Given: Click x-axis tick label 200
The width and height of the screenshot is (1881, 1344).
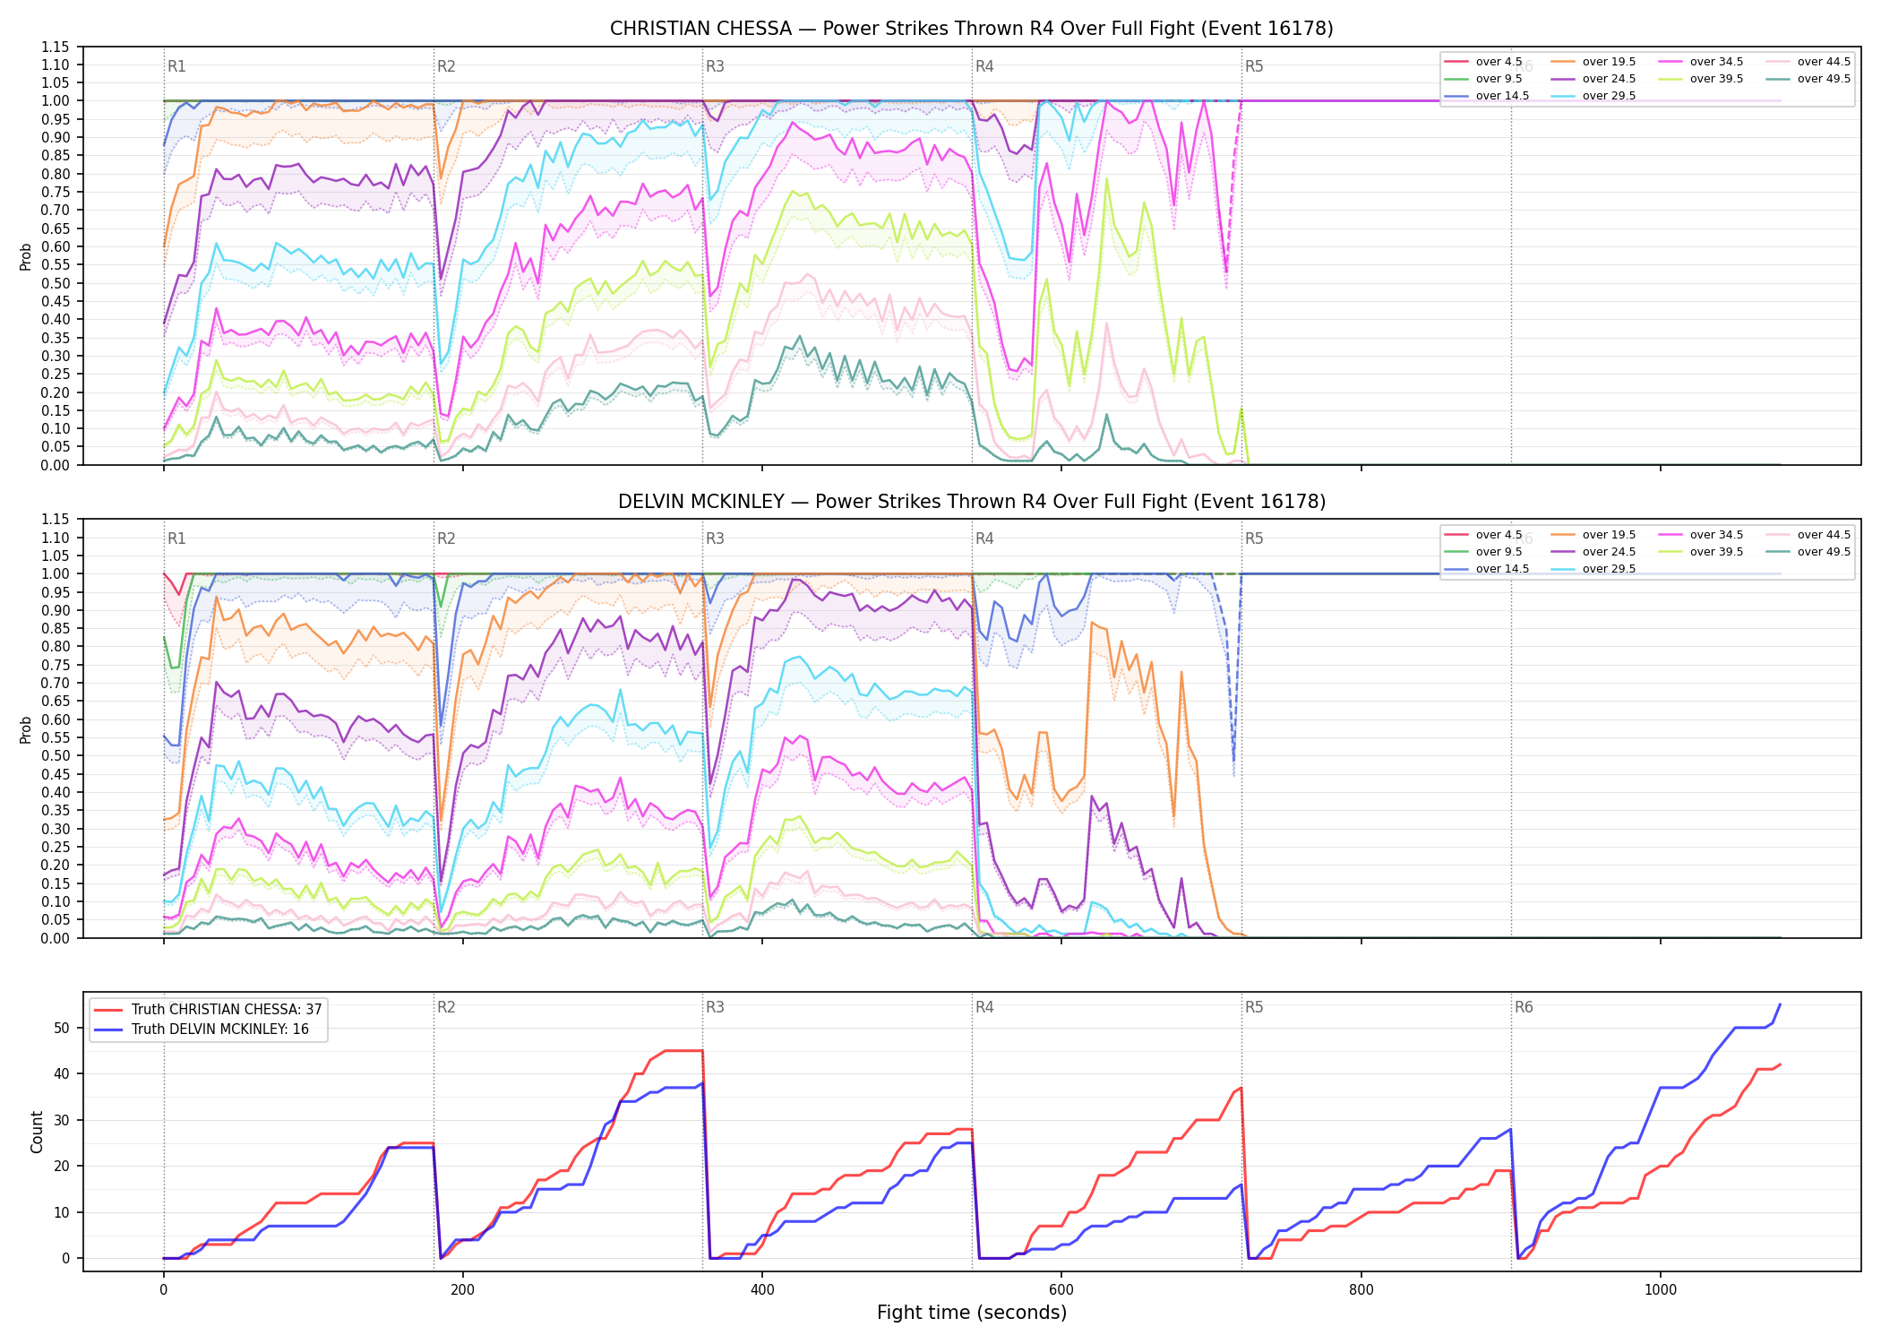Looking at the screenshot, I should click(x=463, y=1290).
